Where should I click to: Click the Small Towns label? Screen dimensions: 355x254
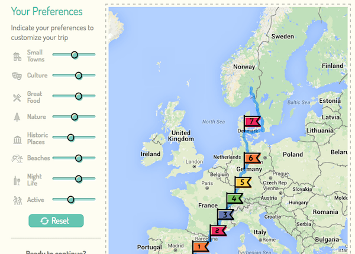35,56
